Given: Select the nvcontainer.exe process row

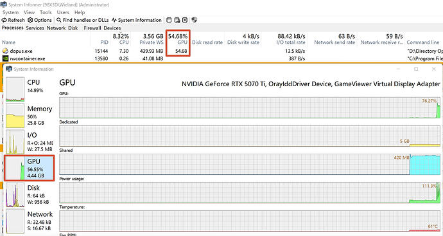Looking at the screenshot, I should tap(221, 59).
